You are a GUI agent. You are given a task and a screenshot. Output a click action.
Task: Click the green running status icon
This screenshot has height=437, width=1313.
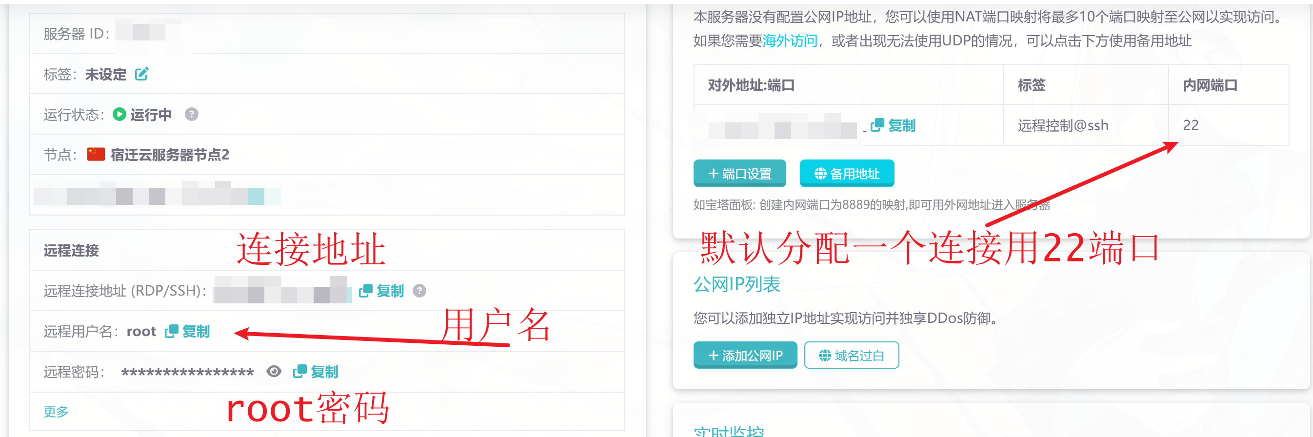pyautogui.click(x=119, y=114)
